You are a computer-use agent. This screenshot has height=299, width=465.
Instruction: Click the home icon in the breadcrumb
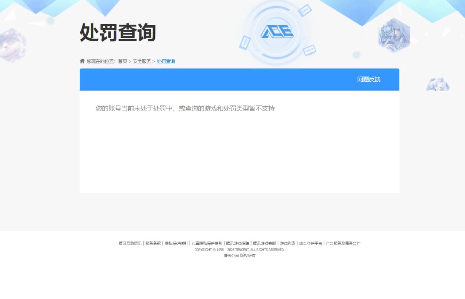click(x=81, y=61)
